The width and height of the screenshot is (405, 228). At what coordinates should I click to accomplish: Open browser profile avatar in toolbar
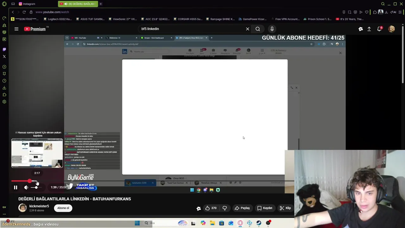pyautogui.click(x=380, y=12)
